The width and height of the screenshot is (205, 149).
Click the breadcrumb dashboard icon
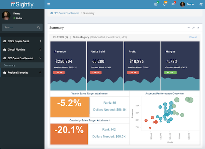tap(52, 13)
